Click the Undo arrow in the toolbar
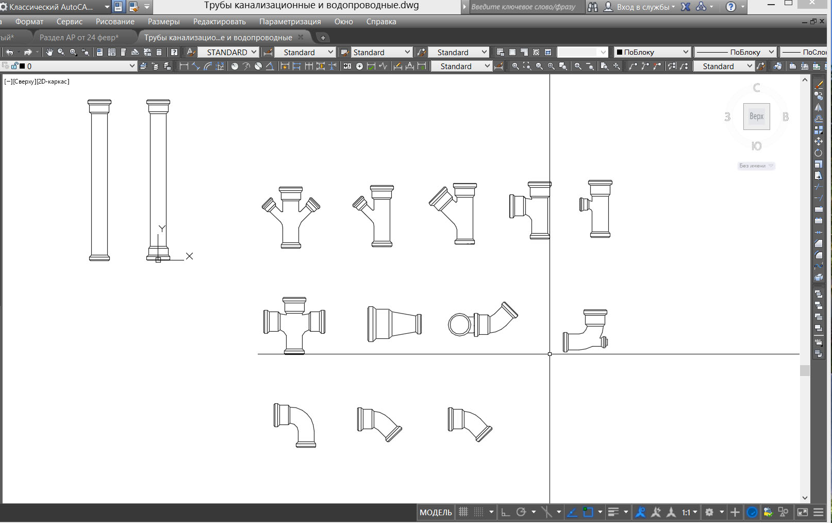This screenshot has height=523, width=832. click(x=9, y=52)
